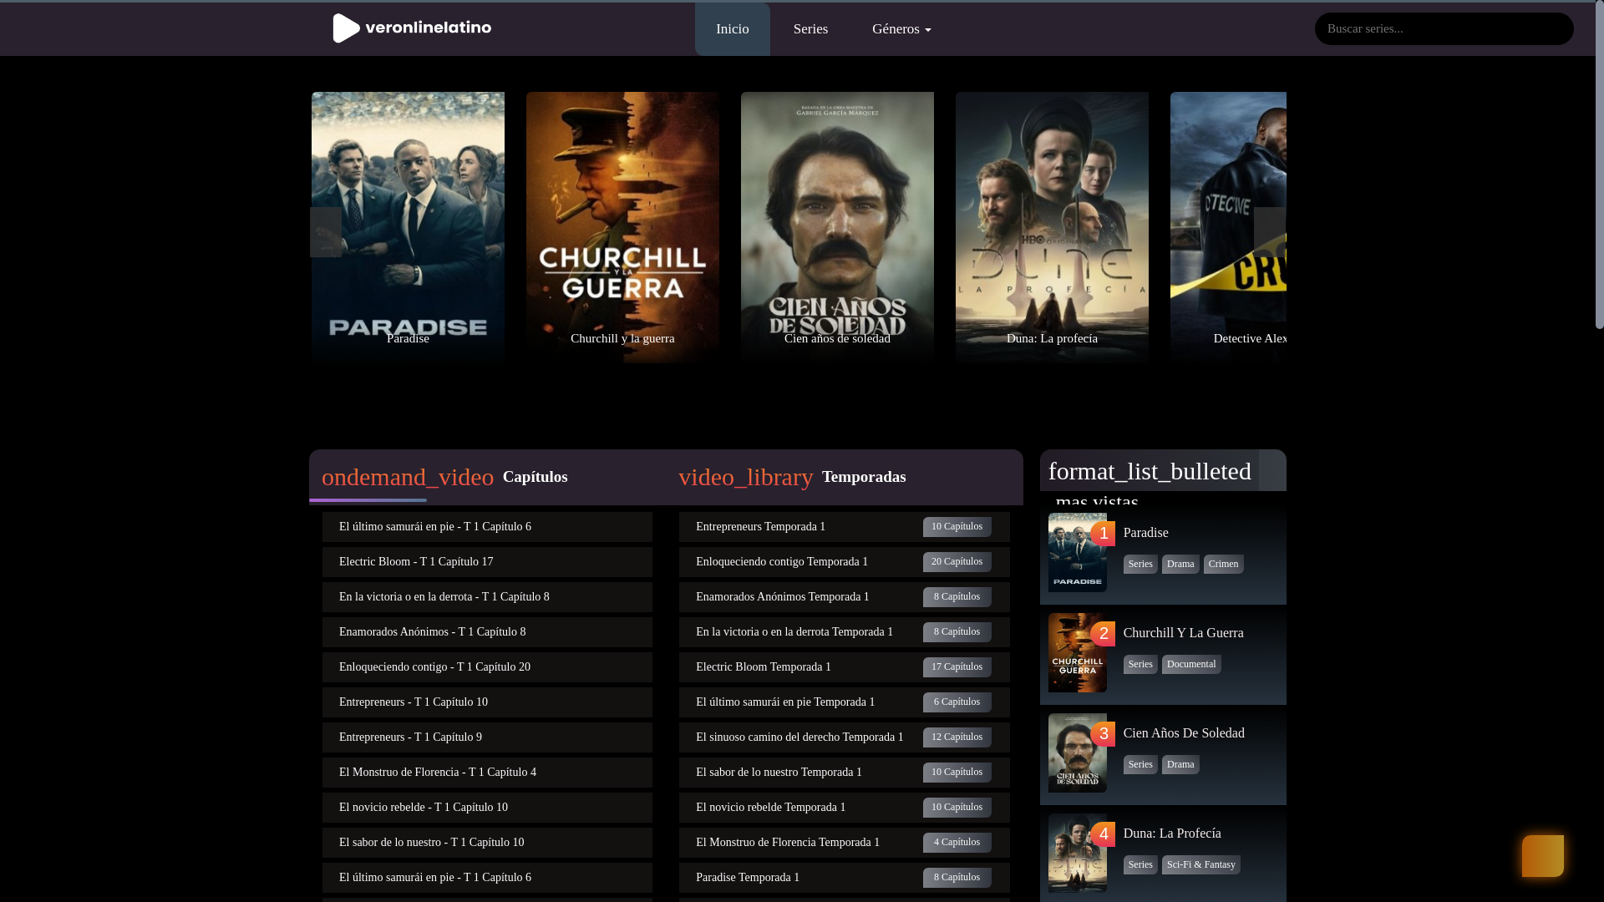Click the veronlinelatino logo
The width and height of the screenshot is (1604, 902).
click(412, 28)
